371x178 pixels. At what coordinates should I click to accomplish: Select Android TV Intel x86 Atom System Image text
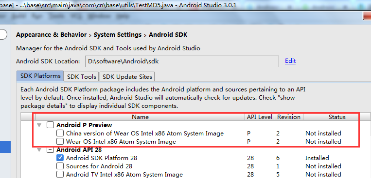[x=124, y=175]
